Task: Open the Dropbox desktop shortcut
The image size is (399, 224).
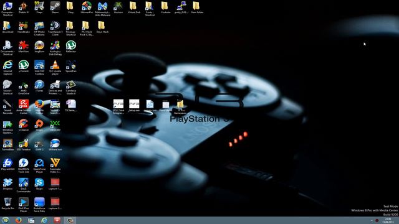Action: coord(7,184)
